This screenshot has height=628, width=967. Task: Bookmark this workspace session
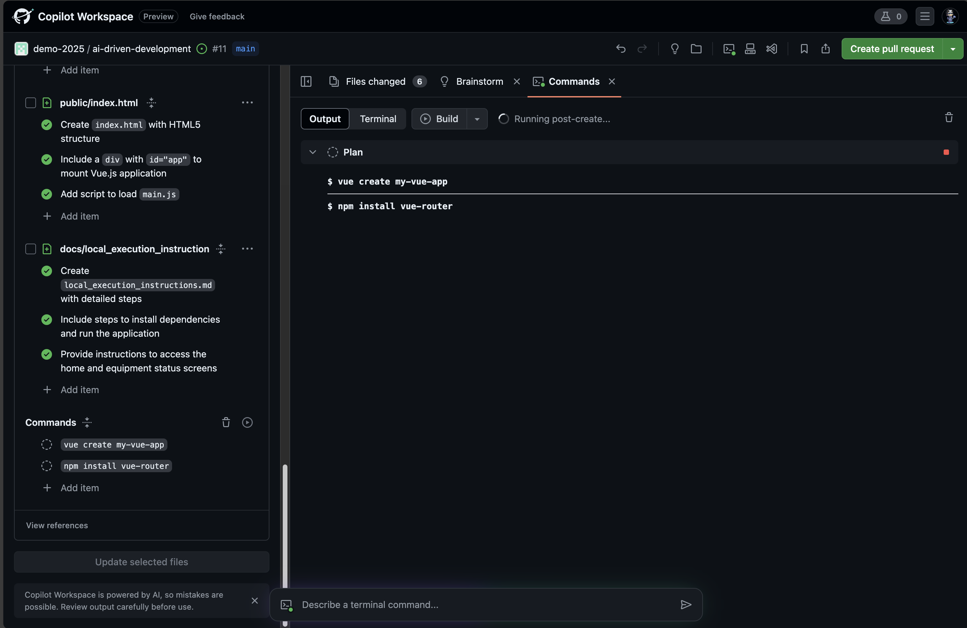click(804, 49)
